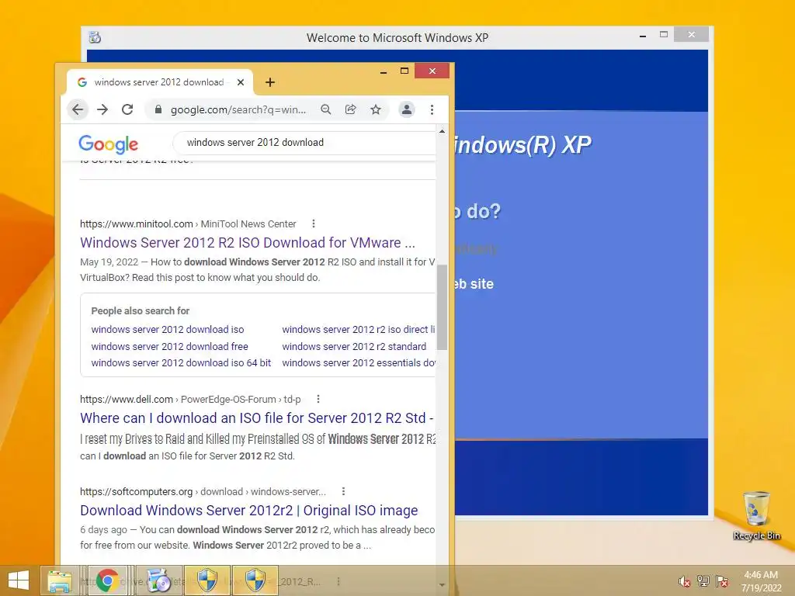Go back in Chrome browser
This screenshot has height=596, width=795.
point(78,109)
